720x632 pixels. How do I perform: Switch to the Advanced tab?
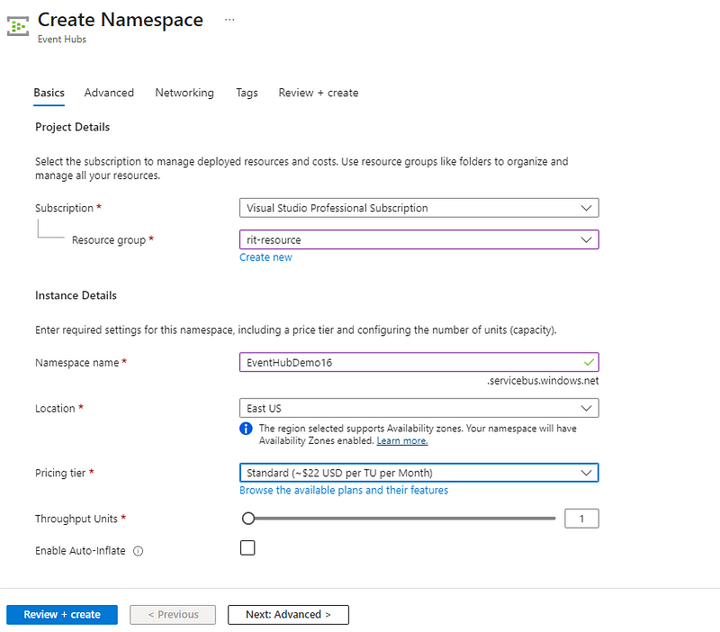click(109, 93)
